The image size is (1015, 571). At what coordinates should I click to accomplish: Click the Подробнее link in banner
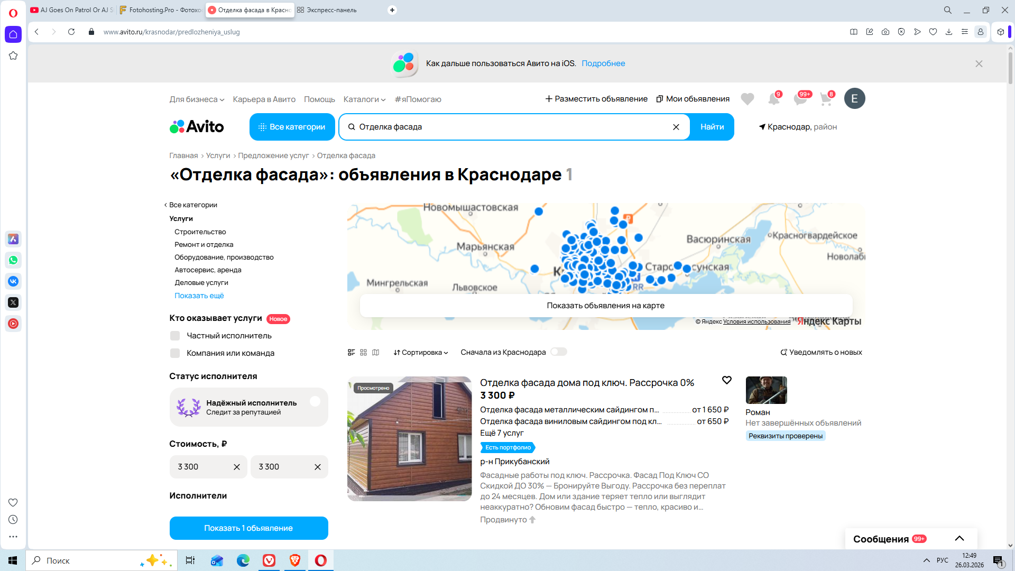[603, 63]
